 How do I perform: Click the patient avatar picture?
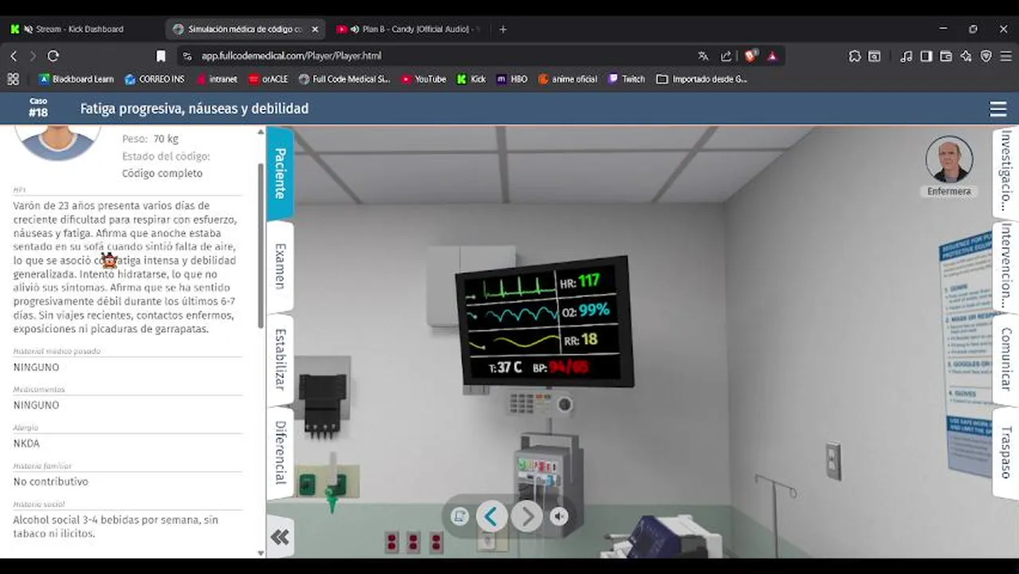point(57,142)
